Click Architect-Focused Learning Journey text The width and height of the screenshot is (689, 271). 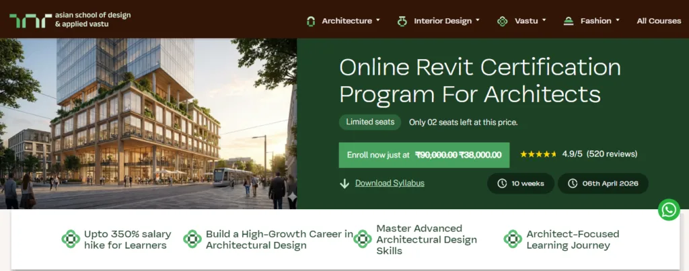[573, 239]
